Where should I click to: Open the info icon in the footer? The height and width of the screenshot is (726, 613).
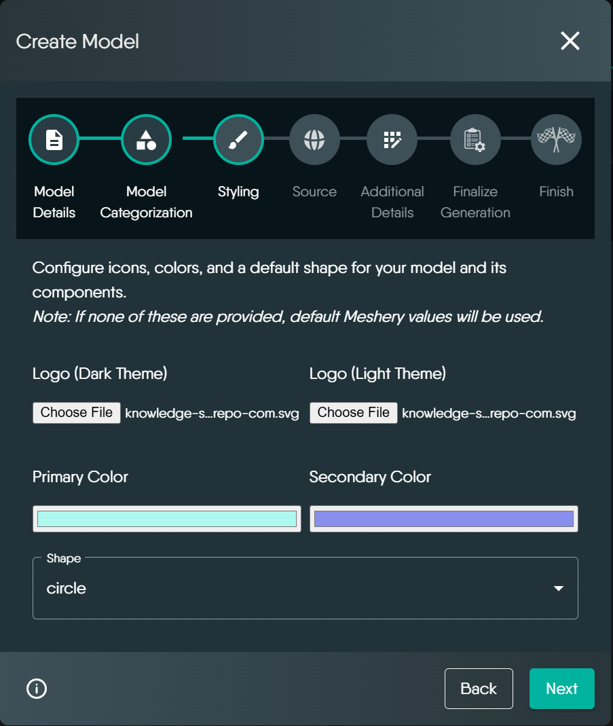click(x=37, y=689)
